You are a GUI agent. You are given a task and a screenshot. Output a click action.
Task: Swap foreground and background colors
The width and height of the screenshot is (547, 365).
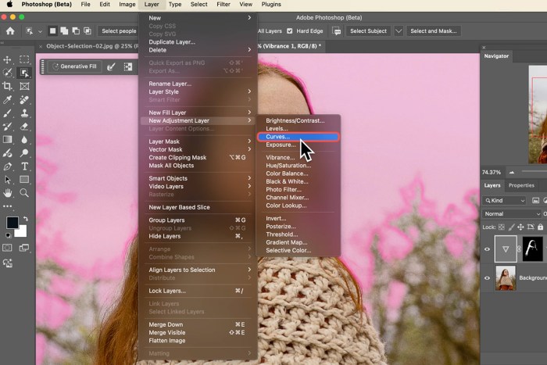(x=25, y=219)
